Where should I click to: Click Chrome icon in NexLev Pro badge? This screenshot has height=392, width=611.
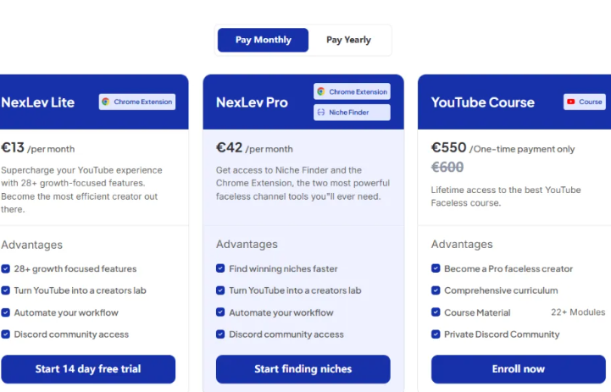(x=321, y=91)
